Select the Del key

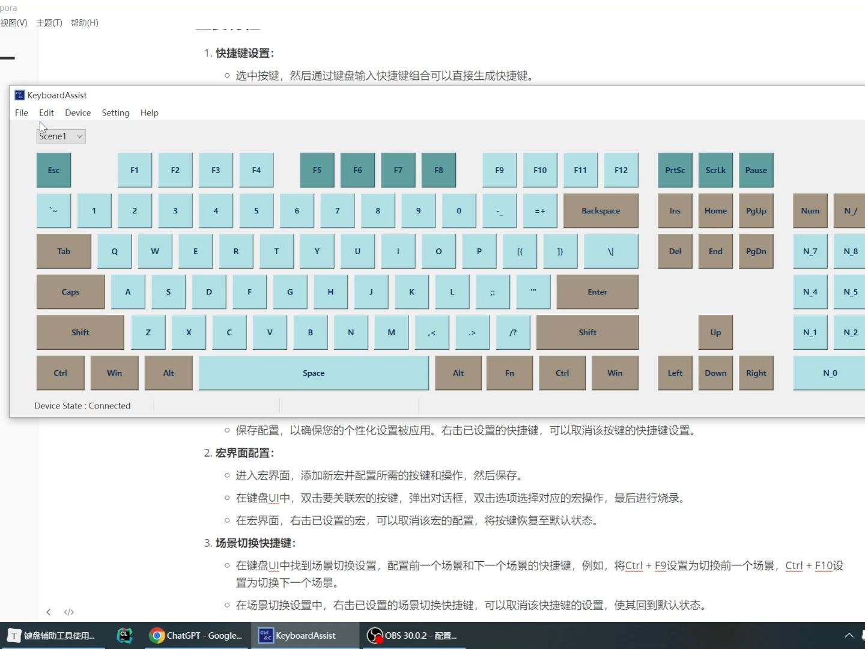point(675,251)
